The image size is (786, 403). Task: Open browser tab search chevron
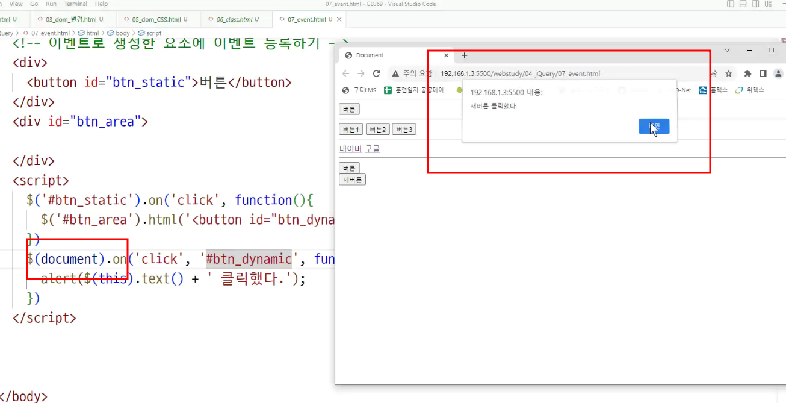(727, 50)
